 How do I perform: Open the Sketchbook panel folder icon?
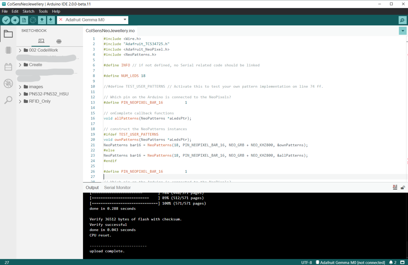[x=8, y=34]
